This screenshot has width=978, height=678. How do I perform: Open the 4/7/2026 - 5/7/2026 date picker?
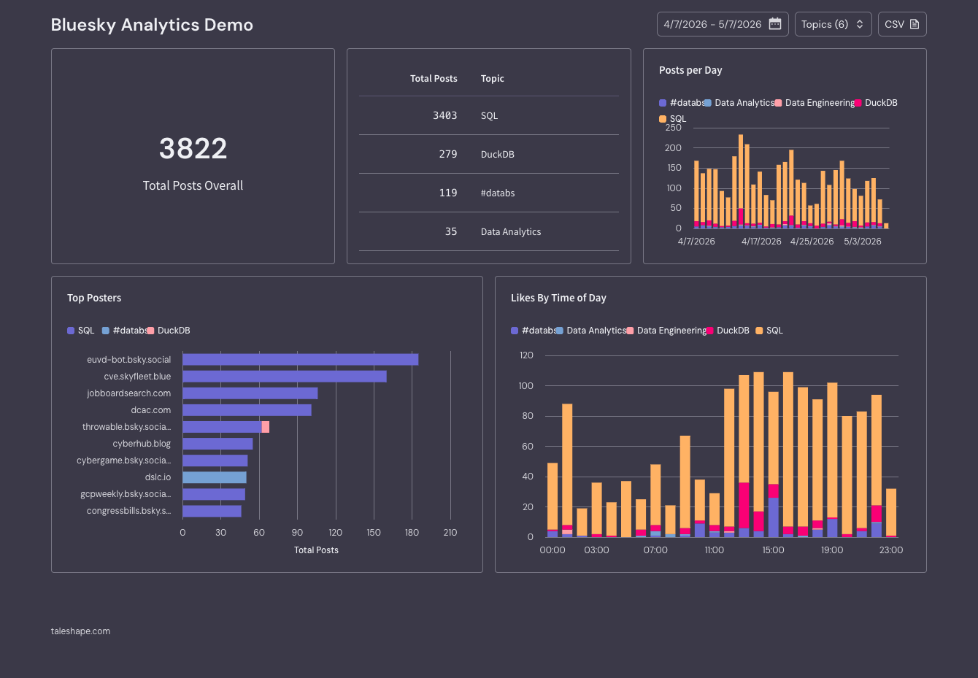(723, 24)
